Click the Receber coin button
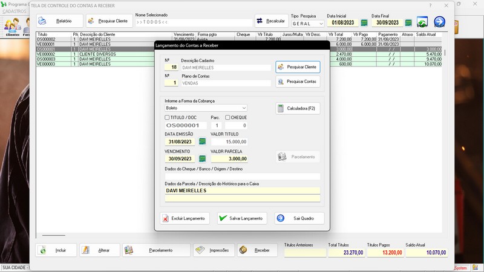This screenshot has width=484, height=272. [x=257, y=250]
